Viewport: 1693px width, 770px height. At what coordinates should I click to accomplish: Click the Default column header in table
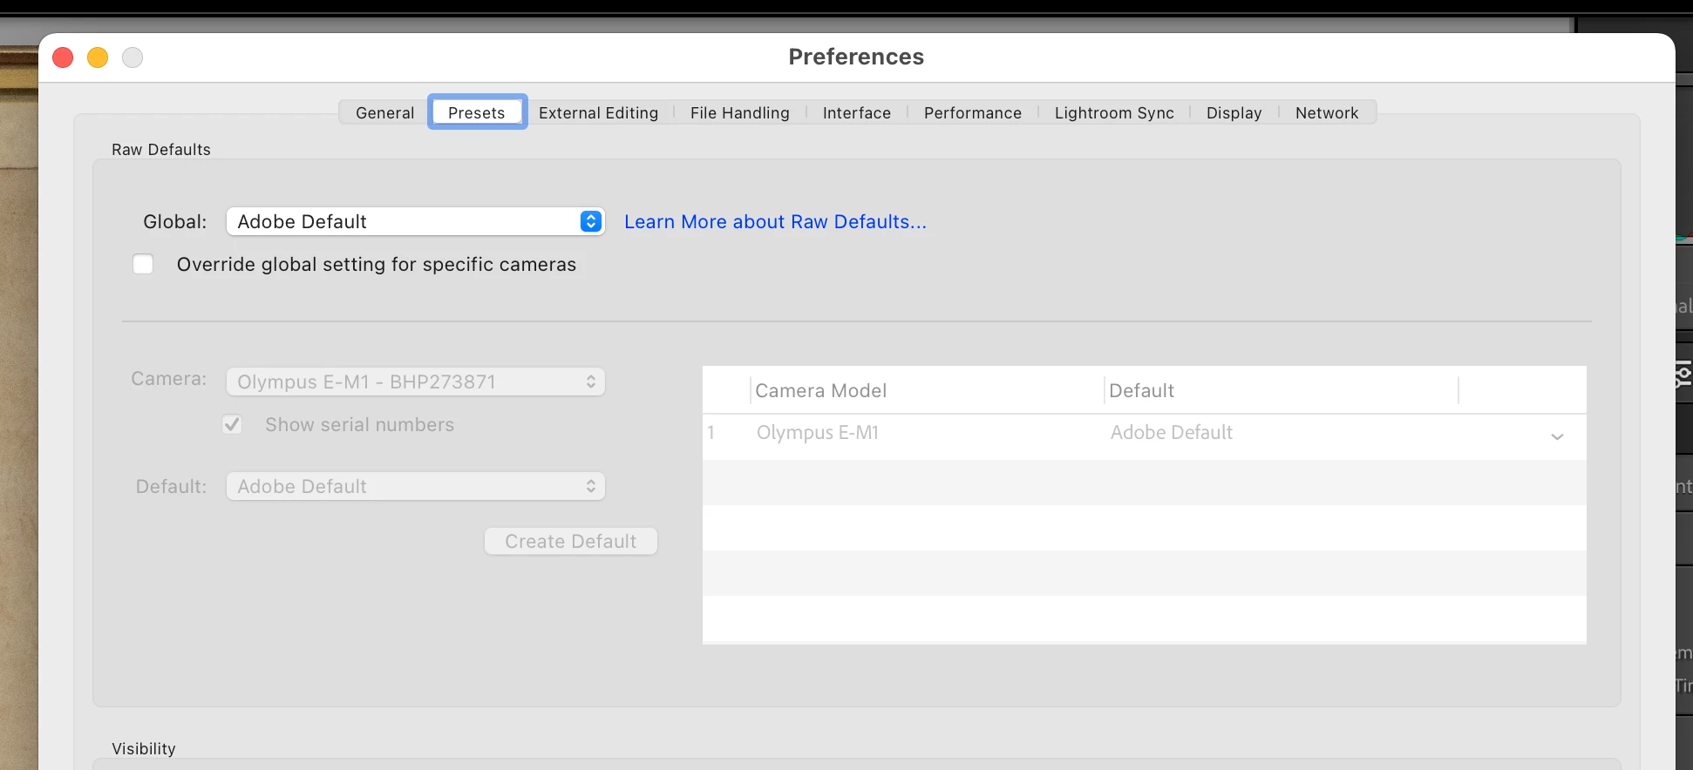(x=1281, y=390)
